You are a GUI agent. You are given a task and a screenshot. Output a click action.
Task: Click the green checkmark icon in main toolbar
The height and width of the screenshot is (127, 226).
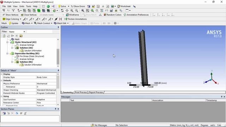(x=48, y=6)
